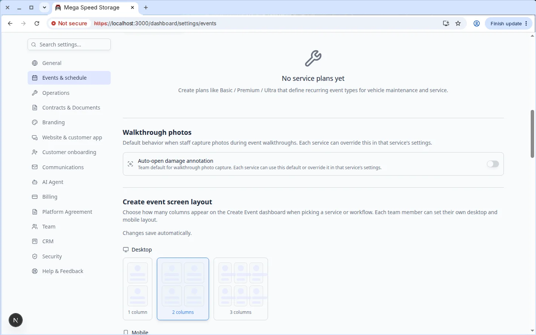Open Branding settings
The image size is (536, 335).
click(x=69, y=122)
